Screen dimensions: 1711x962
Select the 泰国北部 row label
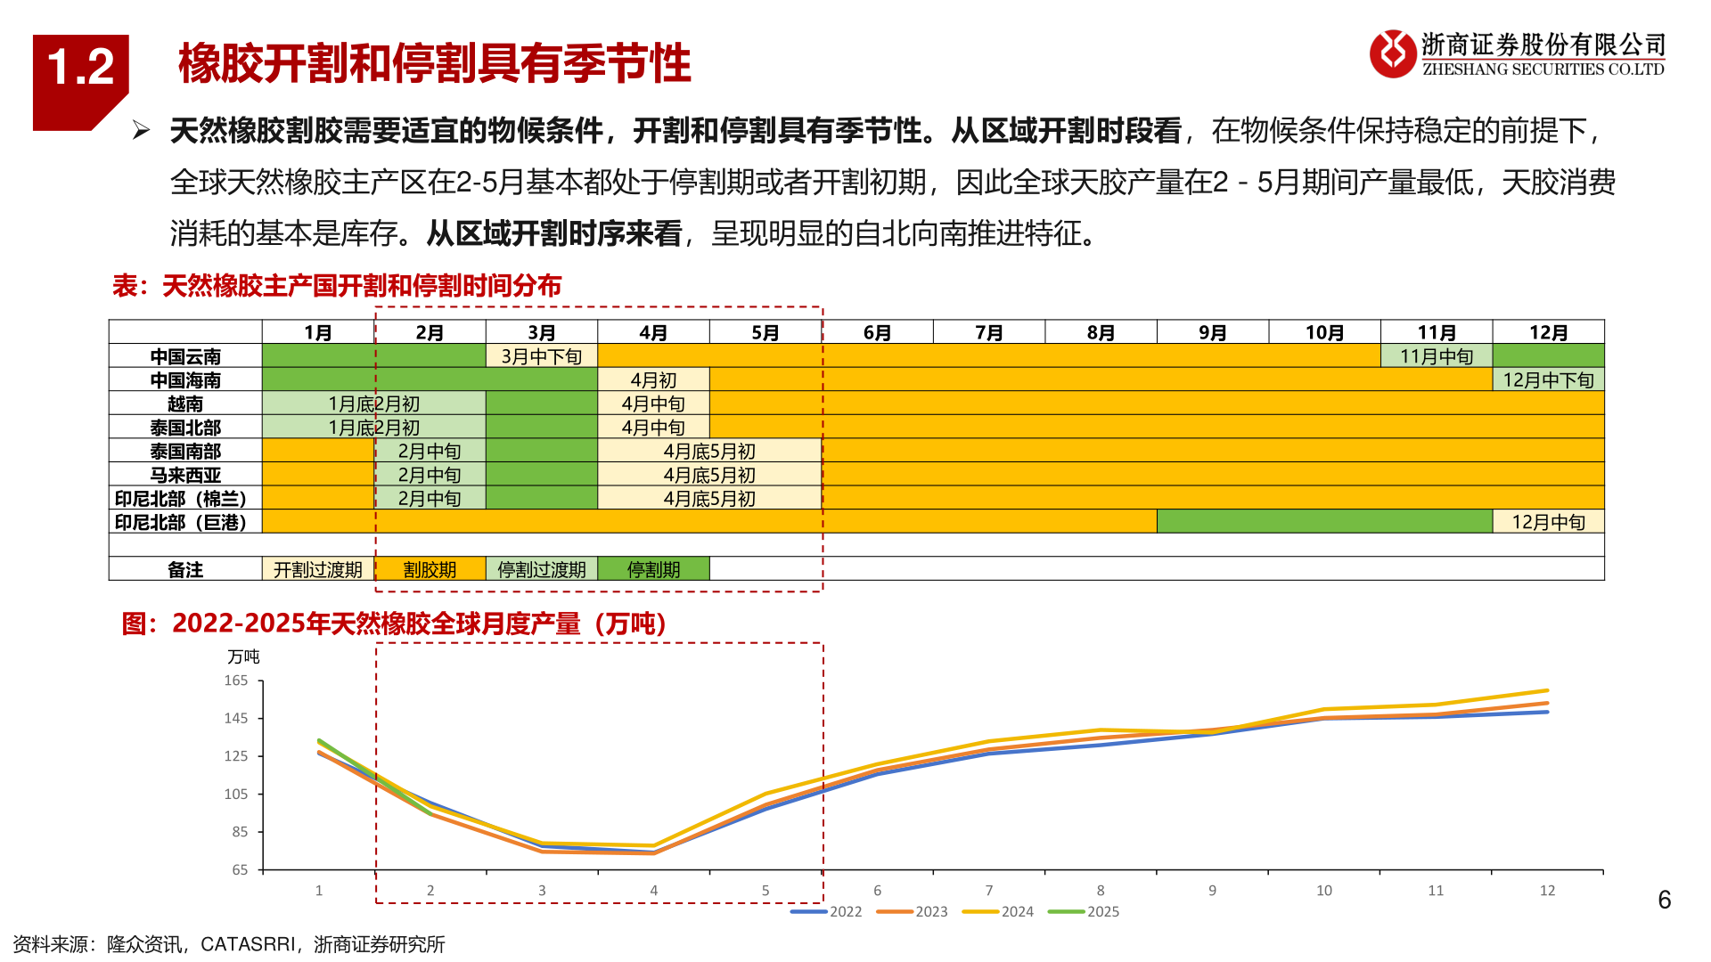tap(185, 428)
